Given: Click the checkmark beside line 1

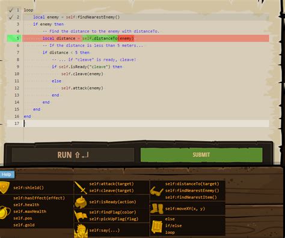Looking at the screenshot, I should [11, 10].
